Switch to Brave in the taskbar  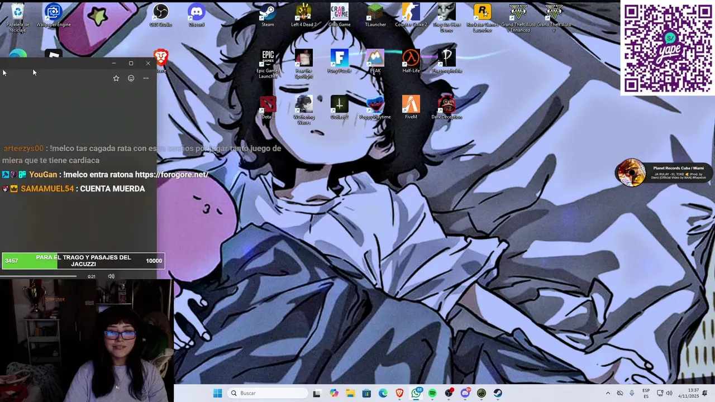pyautogui.click(x=399, y=393)
